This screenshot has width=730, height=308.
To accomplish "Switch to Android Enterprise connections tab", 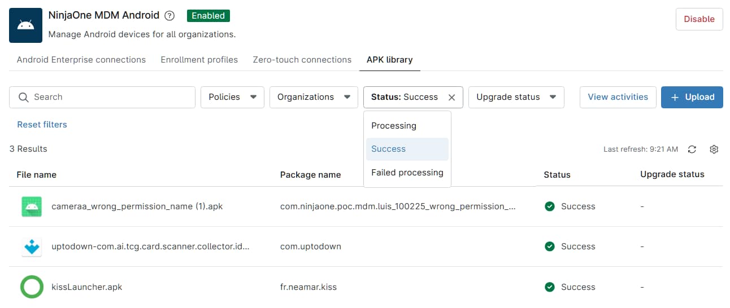I will [x=81, y=60].
